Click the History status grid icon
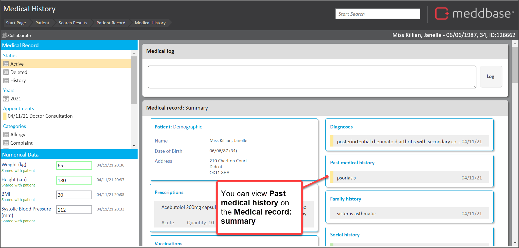 tap(6, 80)
